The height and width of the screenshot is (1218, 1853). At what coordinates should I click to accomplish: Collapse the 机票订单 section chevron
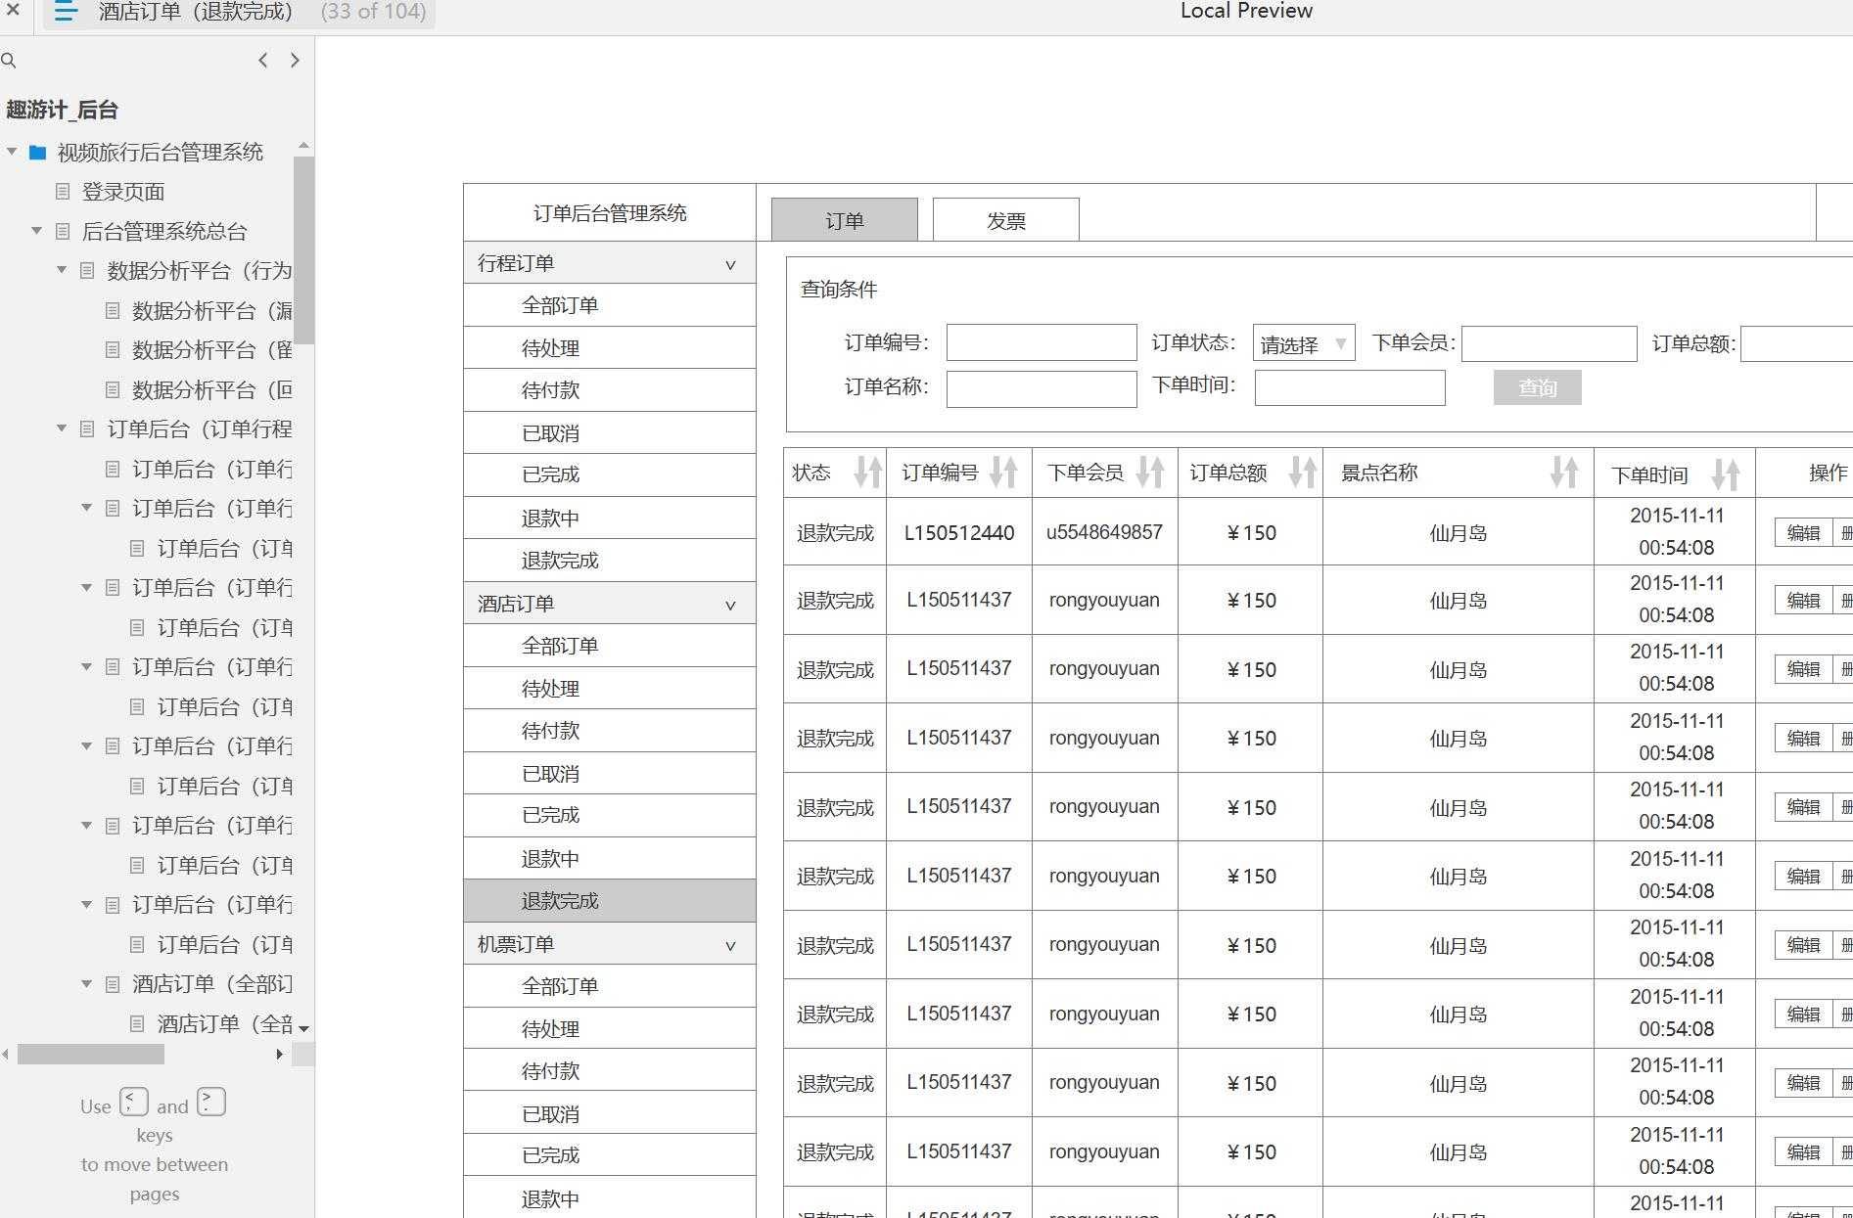pyautogui.click(x=729, y=945)
